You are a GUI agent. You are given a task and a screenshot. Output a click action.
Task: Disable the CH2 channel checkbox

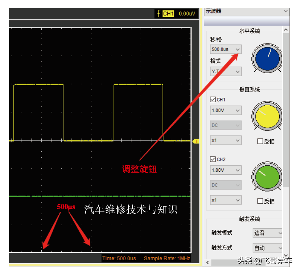[x=213, y=159]
